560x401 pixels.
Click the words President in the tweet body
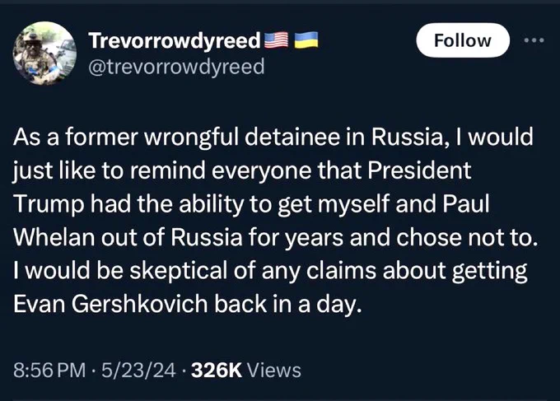419,170
